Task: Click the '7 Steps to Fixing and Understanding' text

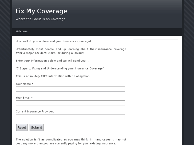Action: [x=60, y=68]
